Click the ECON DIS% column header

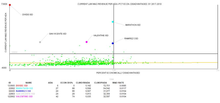click(68, 83)
